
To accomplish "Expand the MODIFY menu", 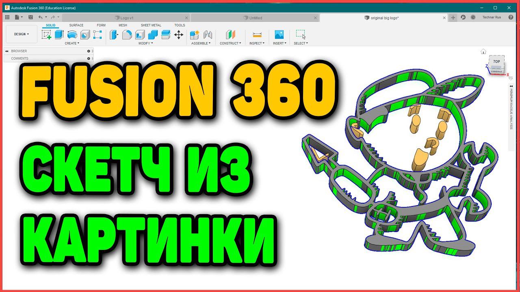I will 145,43.
